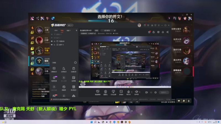221x124 pixels.
Task: Click the unlock padlock icon in top toolbar
Action: click(154, 32)
